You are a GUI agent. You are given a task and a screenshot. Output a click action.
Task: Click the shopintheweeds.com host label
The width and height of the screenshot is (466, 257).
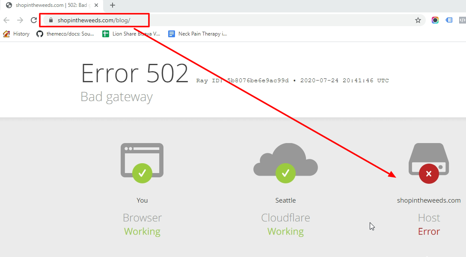pyautogui.click(x=429, y=200)
